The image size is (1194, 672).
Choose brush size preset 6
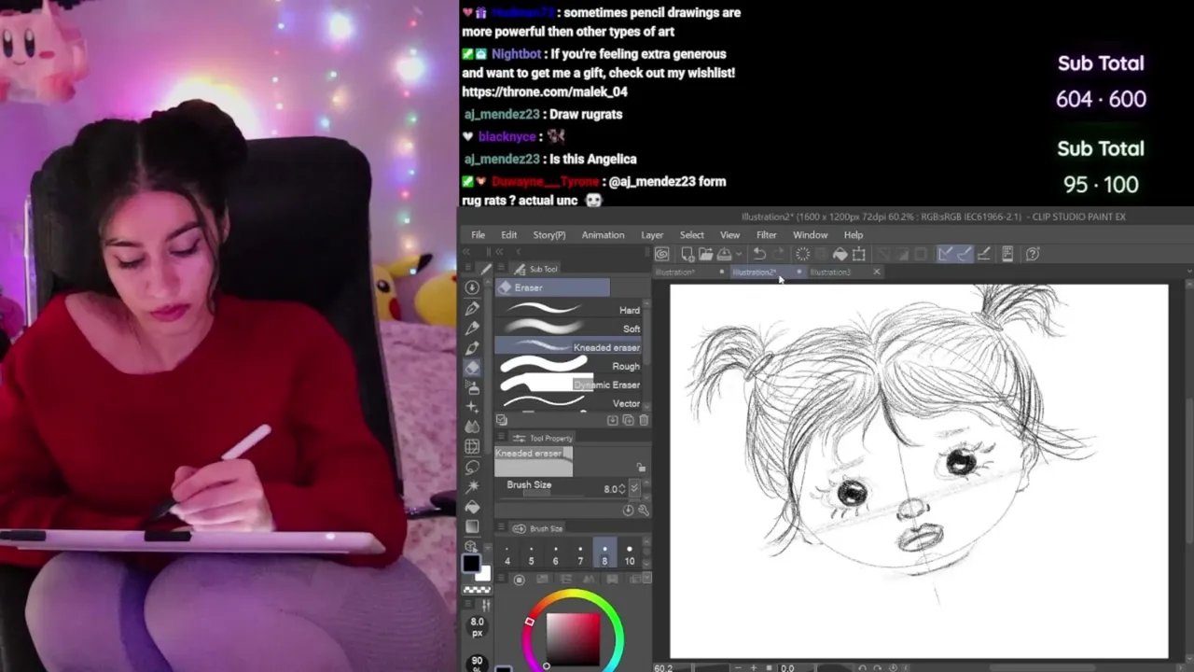point(555,554)
